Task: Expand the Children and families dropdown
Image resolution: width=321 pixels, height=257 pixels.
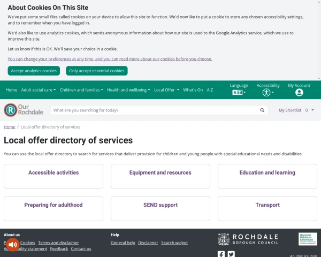Action: tap(81, 90)
